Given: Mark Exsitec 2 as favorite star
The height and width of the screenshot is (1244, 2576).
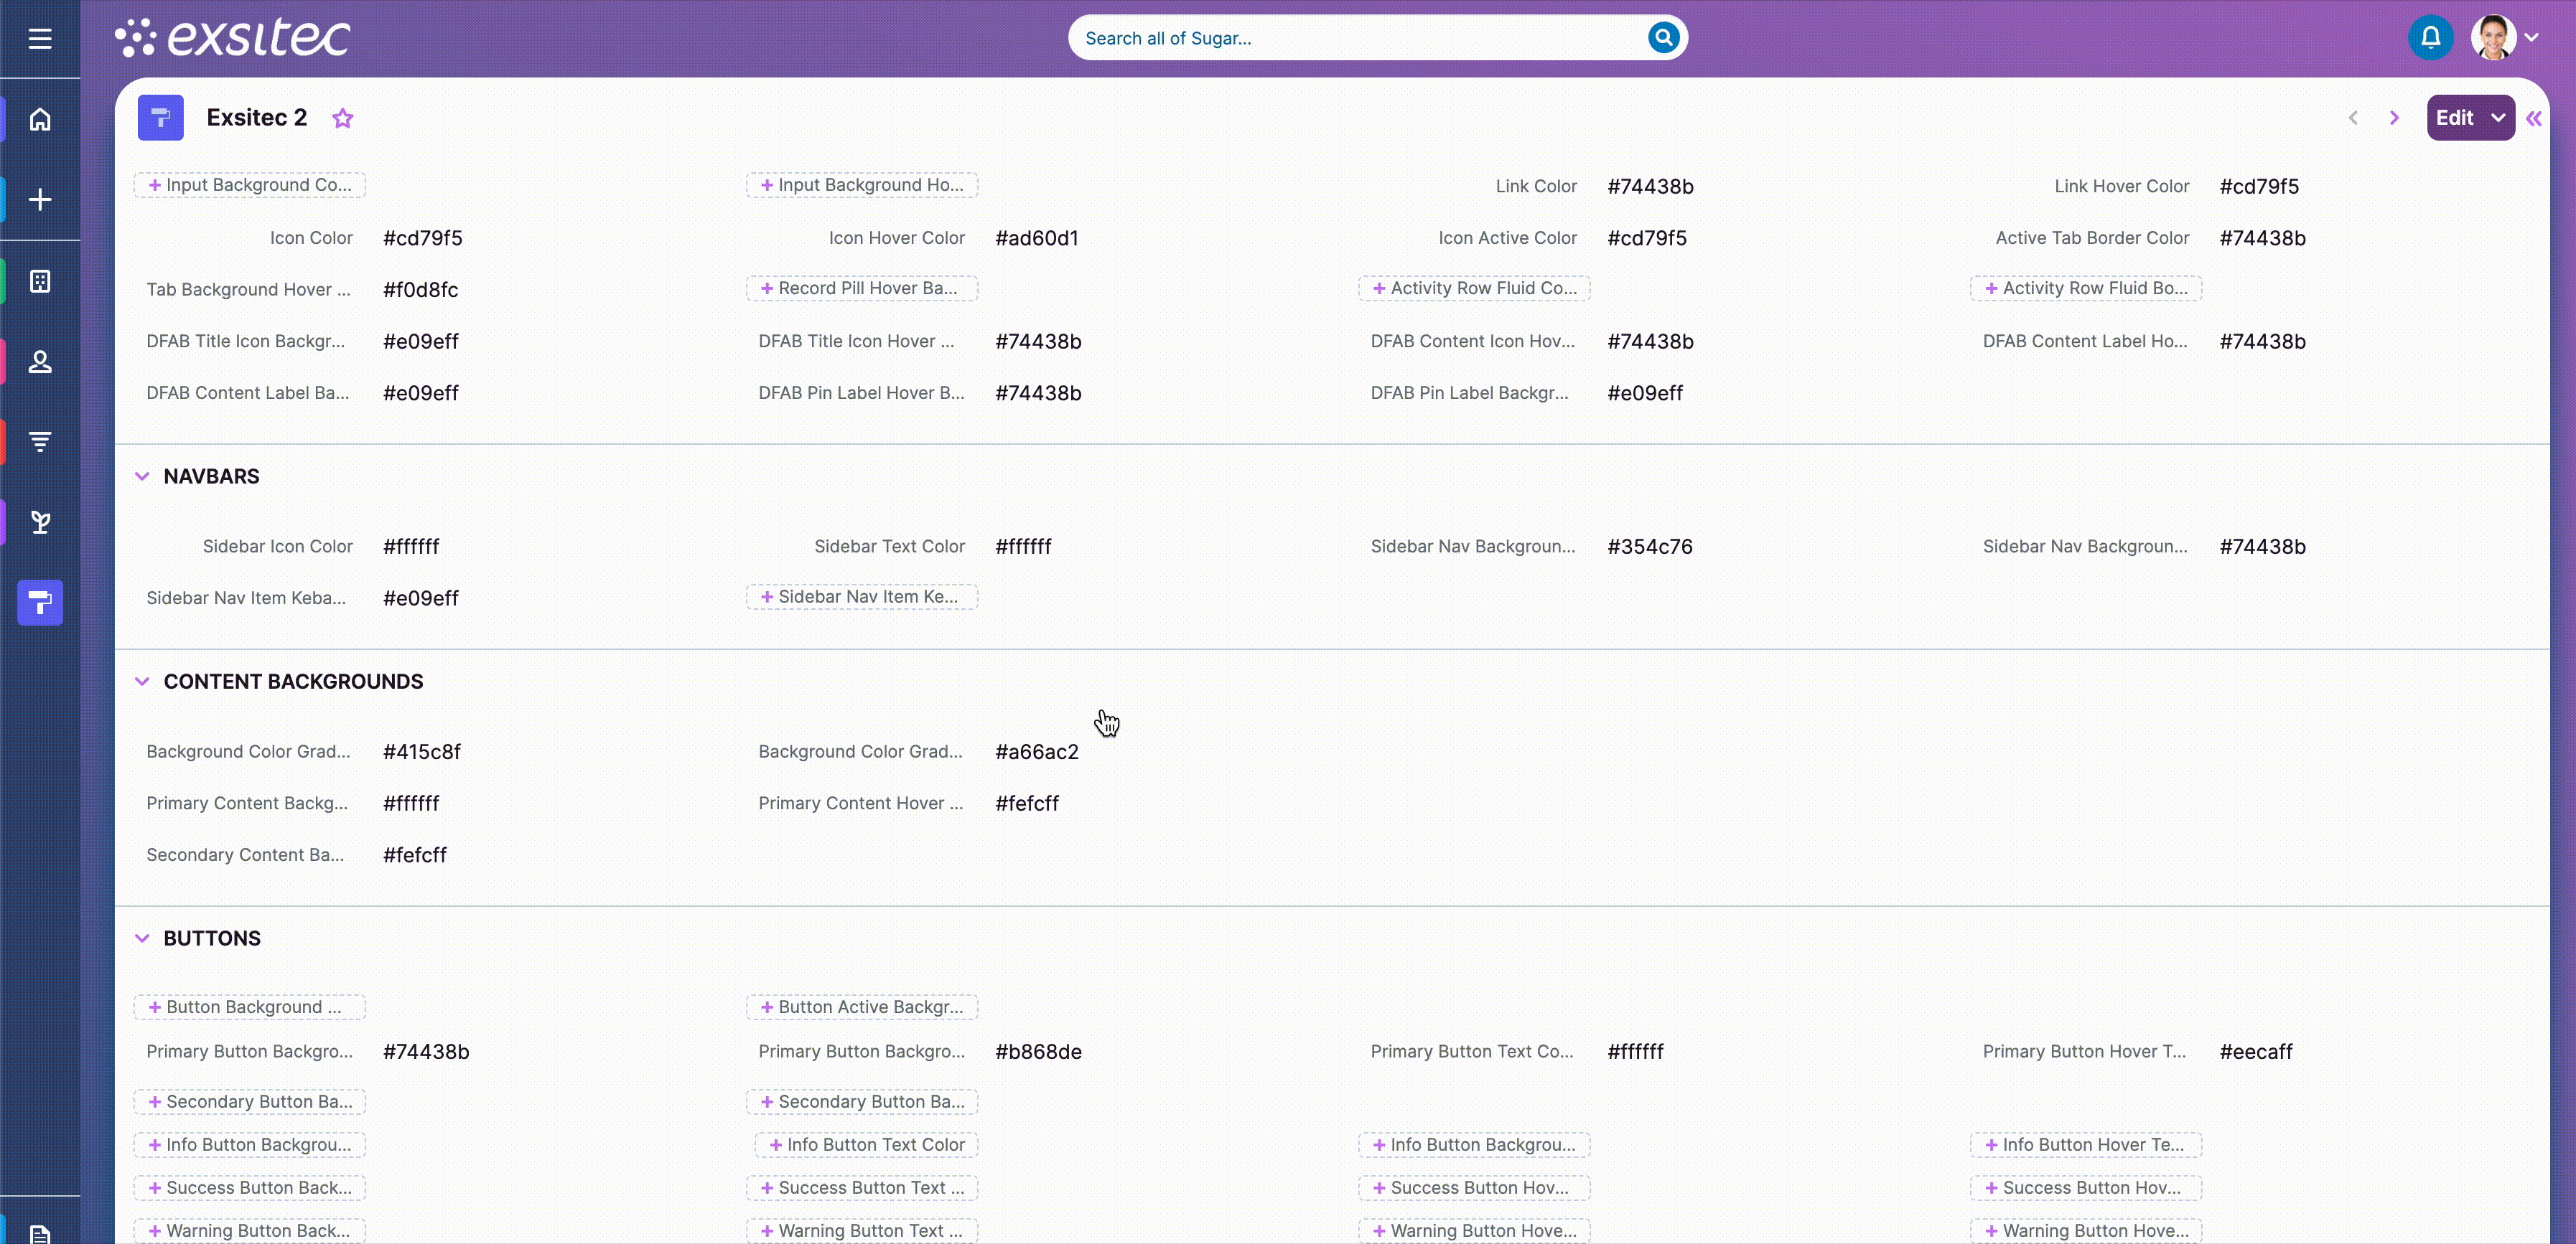Looking at the screenshot, I should point(343,118).
